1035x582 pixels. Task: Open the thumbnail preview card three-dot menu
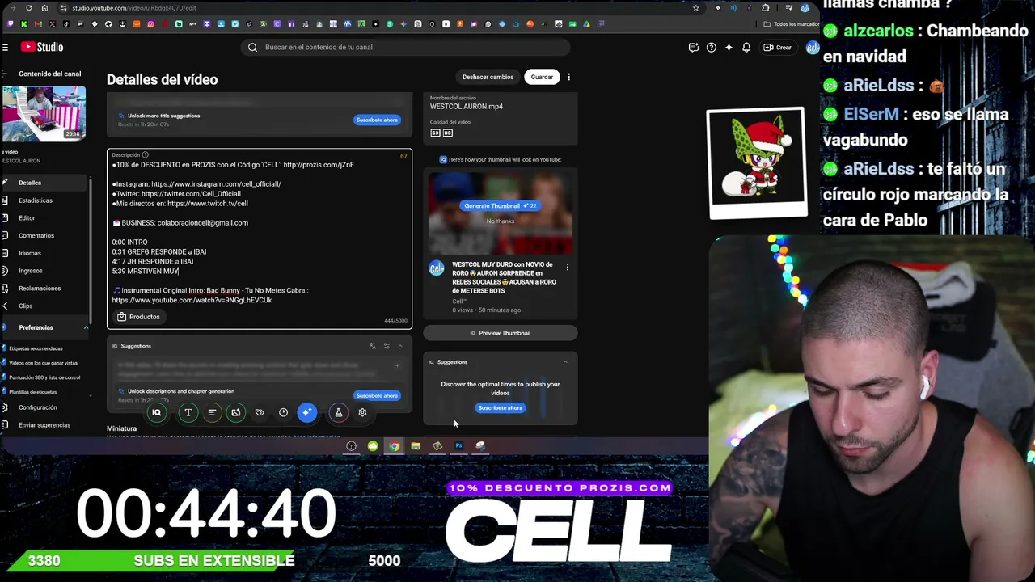[x=567, y=267]
